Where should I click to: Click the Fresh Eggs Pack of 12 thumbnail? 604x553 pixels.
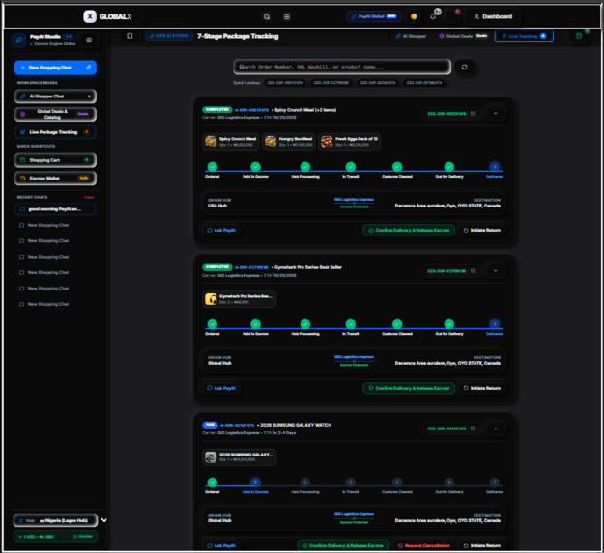[327, 142]
